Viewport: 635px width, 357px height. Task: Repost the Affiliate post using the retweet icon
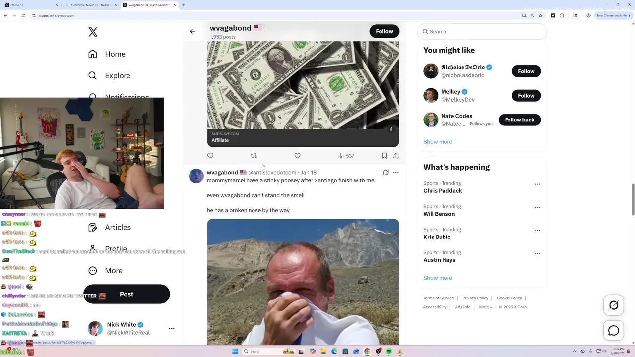point(254,156)
